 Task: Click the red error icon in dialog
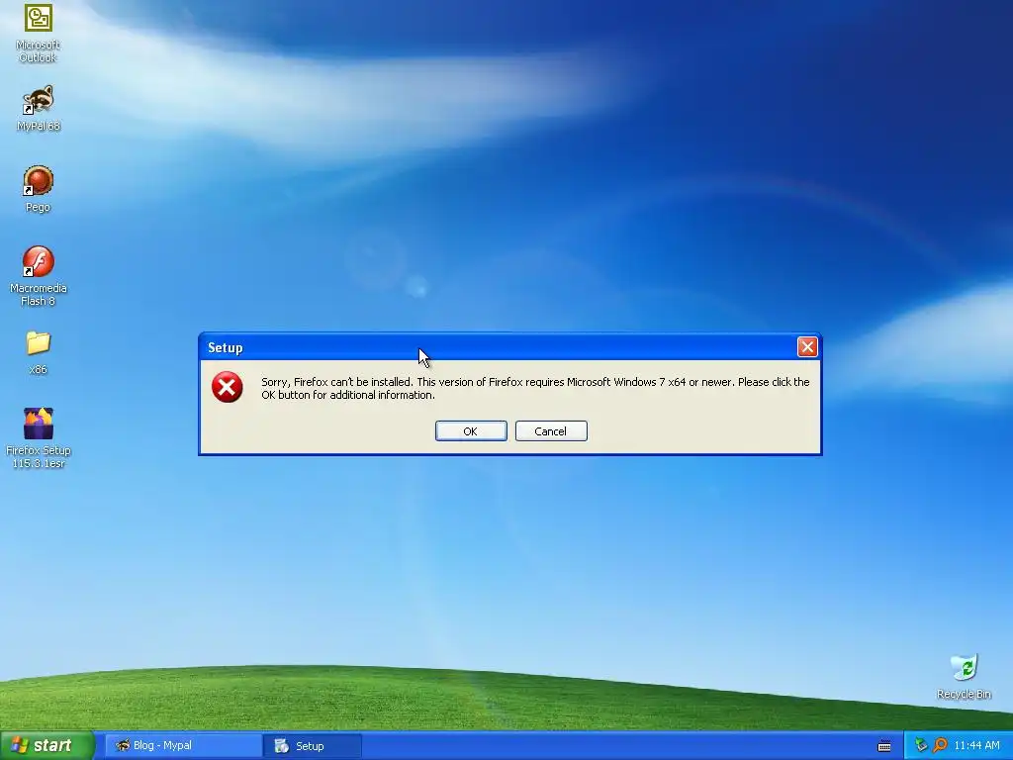pyautogui.click(x=228, y=387)
